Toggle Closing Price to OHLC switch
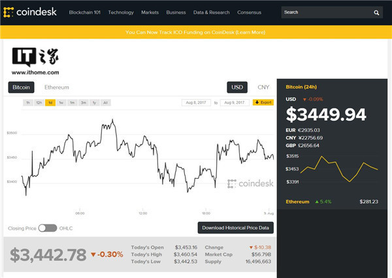The width and height of the screenshot is (392, 278). [x=48, y=228]
